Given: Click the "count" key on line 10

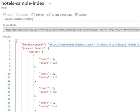Looking at the screenshot, I should pyautogui.click(x=44, y=74).
